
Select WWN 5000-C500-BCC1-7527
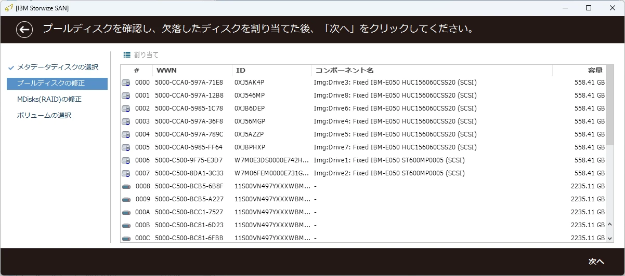(189, 212)
